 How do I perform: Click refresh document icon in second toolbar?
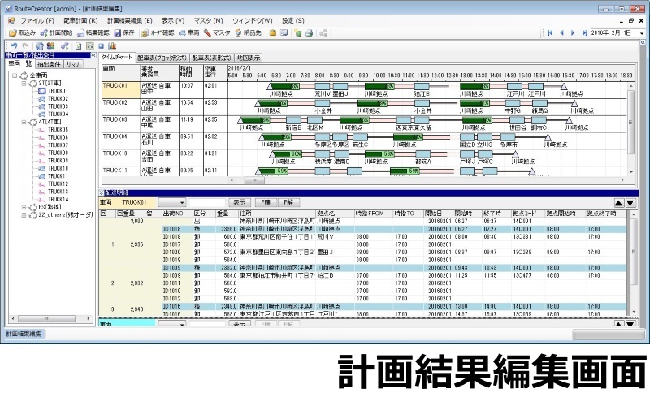(x=39, y=46)
